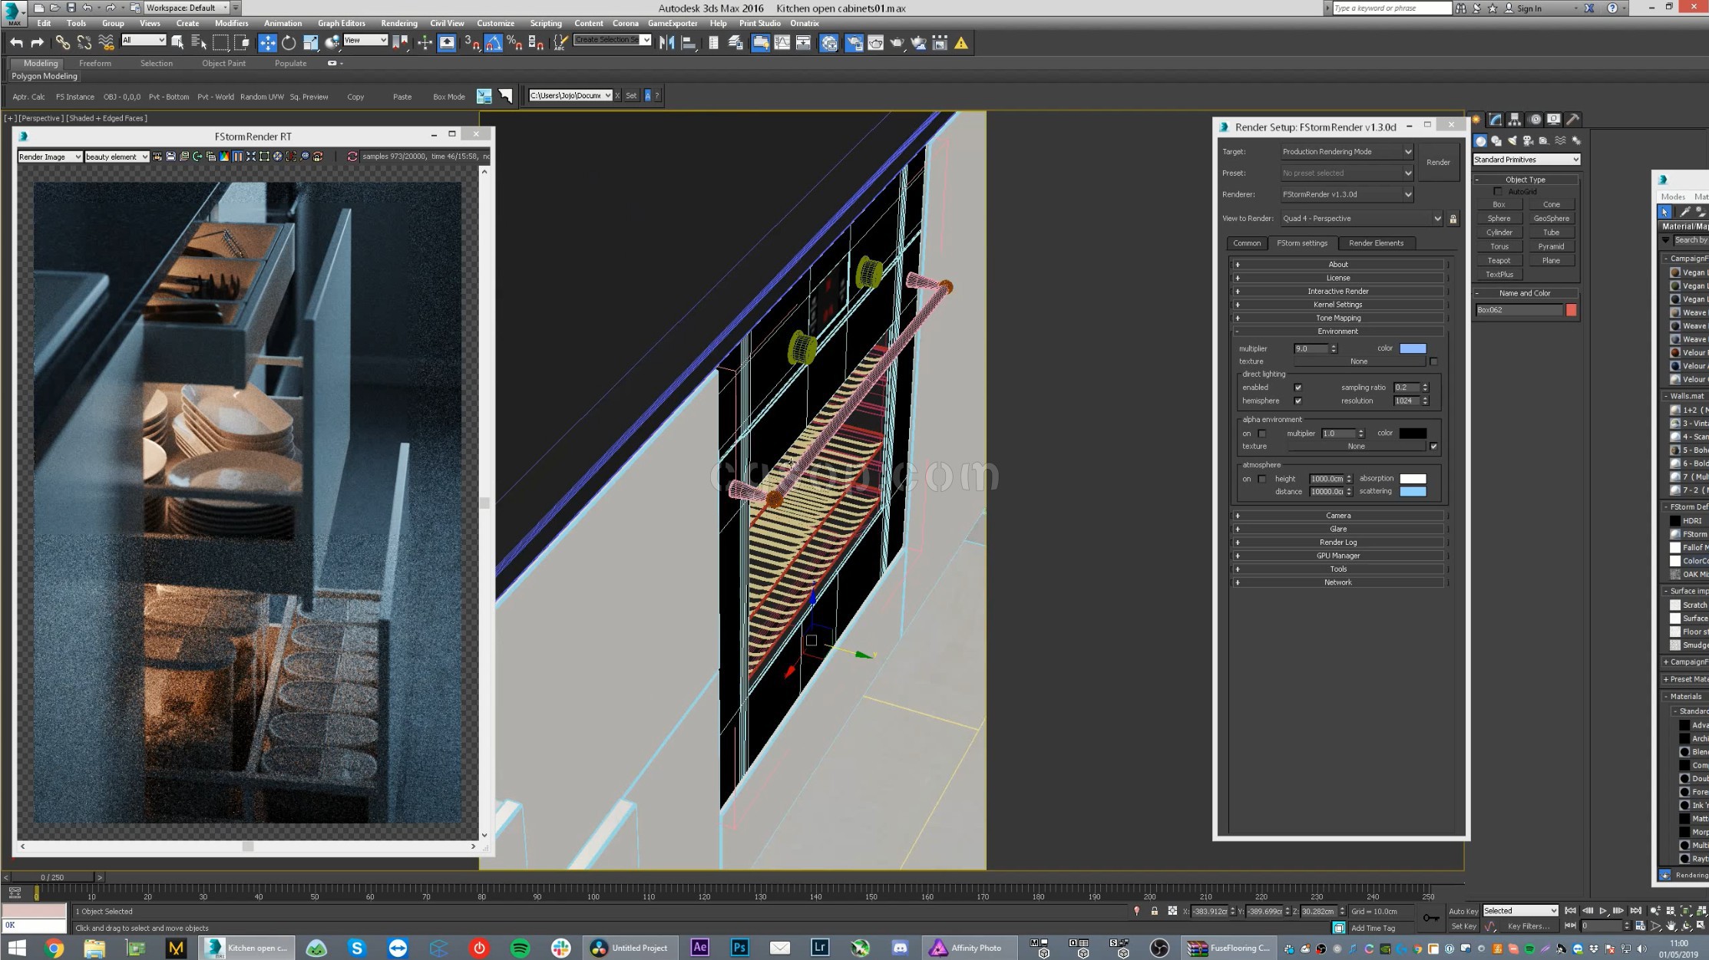Click the Undo arrow icon
The height and width of the screenshot is (960, 1709).
16,43
